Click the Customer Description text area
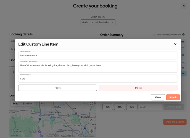This screenshot has width=190, height=138. (98, 67)
